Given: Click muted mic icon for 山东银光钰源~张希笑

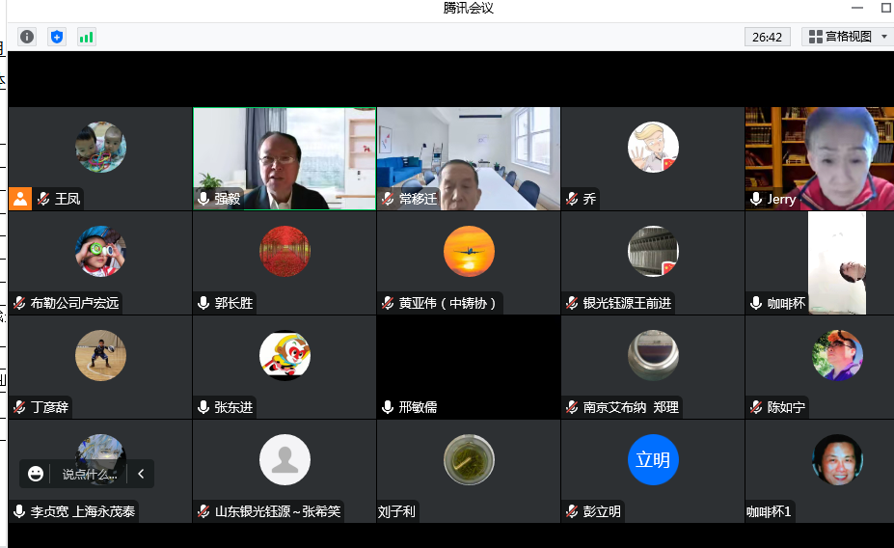Looking at the screenshot, I should click(x=203, y=511).
